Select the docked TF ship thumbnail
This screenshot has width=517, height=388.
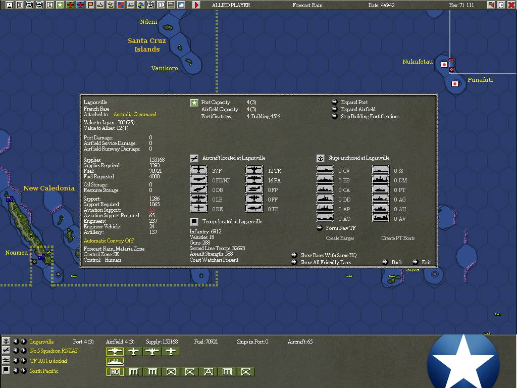pos(115,362)
